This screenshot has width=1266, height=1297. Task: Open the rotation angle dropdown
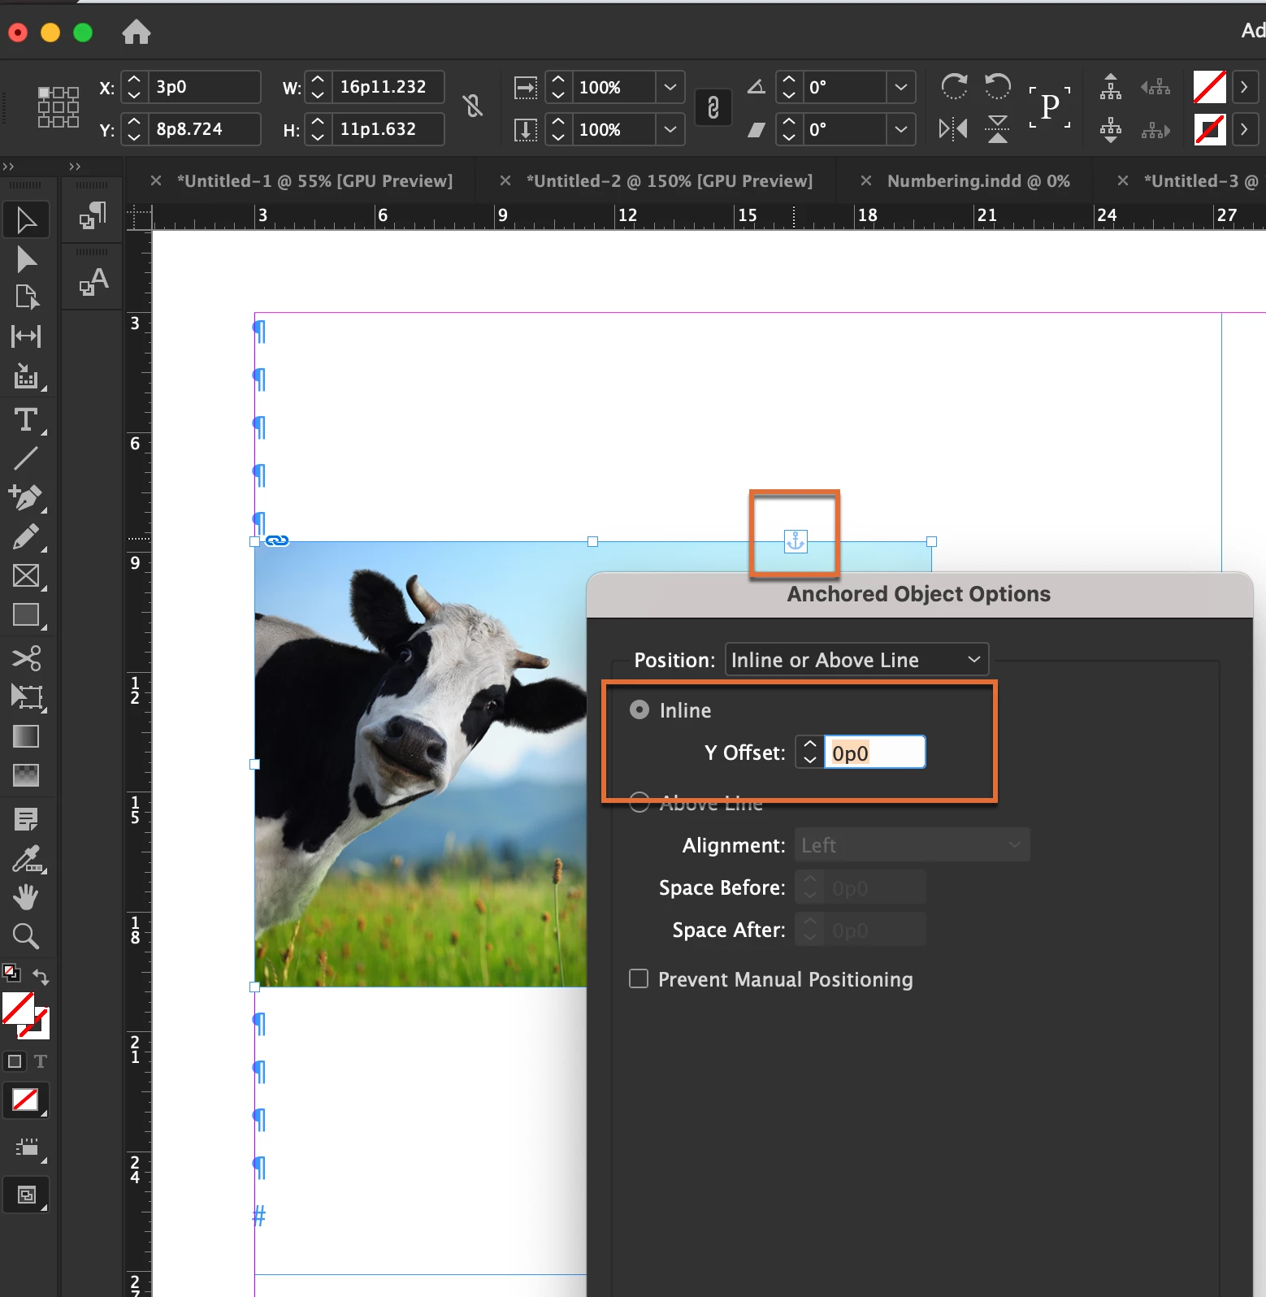tap(900, 87)
